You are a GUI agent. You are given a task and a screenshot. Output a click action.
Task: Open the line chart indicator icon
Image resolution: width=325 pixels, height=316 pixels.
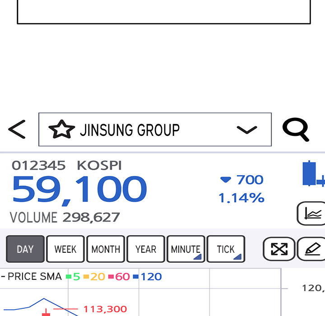(x=312, y=214)
